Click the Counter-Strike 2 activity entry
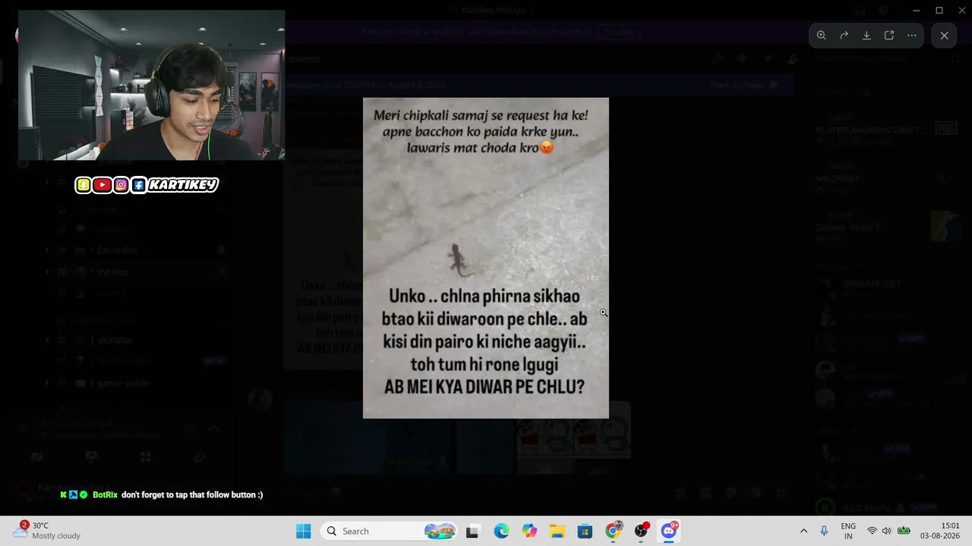The width and height of the screenshot is (972, 546). pyautogui.click(x=847, y=227)
